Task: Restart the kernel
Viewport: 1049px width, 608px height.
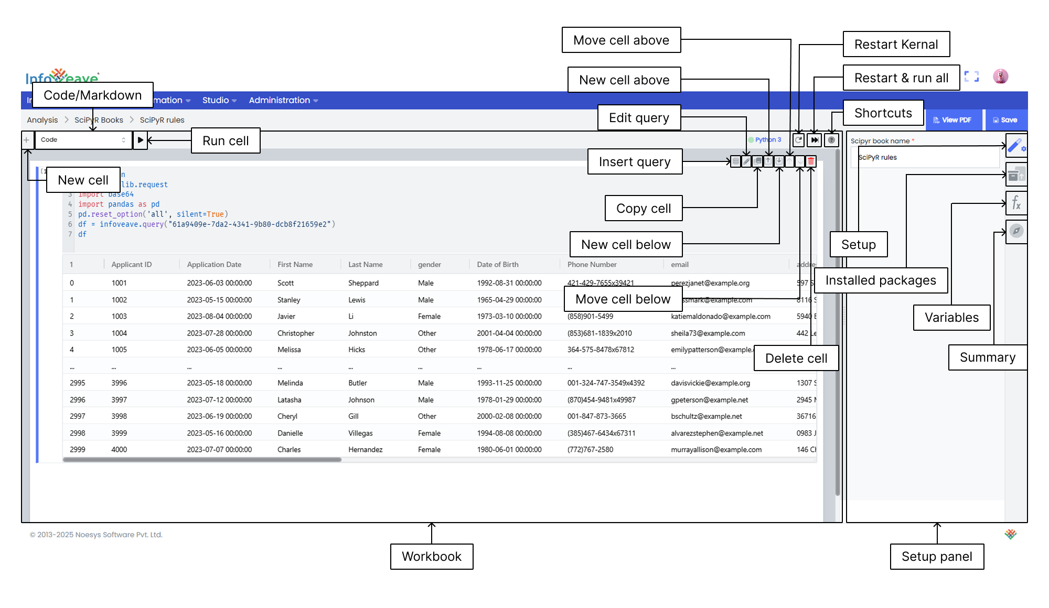Action: click(798, 140)
